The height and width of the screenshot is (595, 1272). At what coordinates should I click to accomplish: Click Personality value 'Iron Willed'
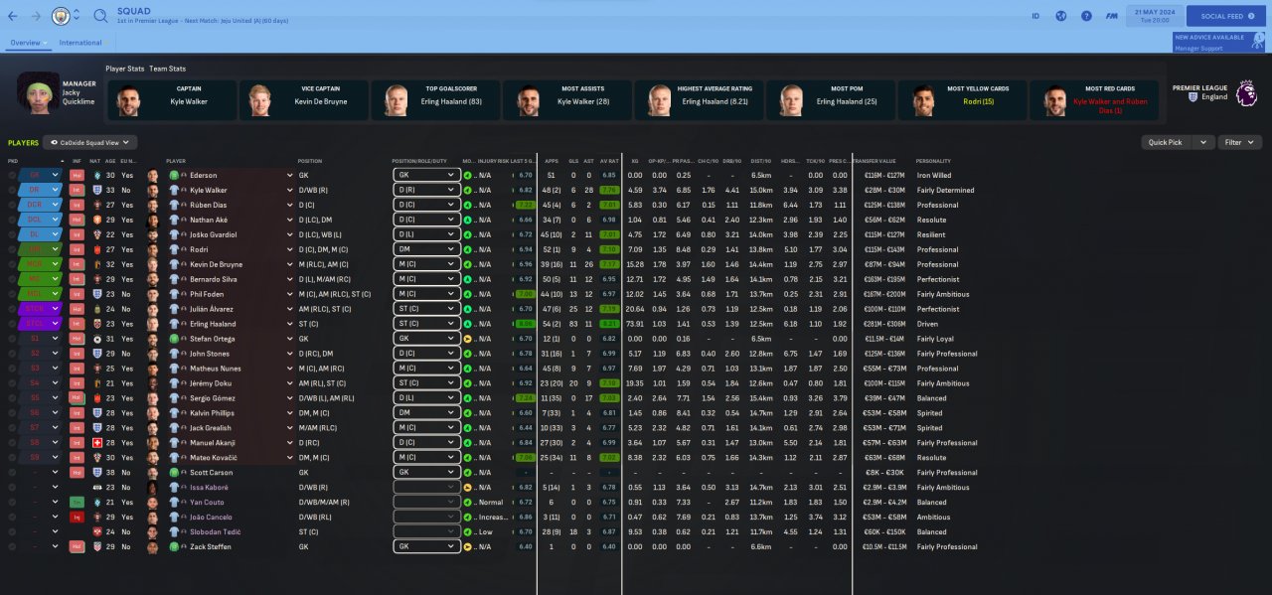click(936, 175)
